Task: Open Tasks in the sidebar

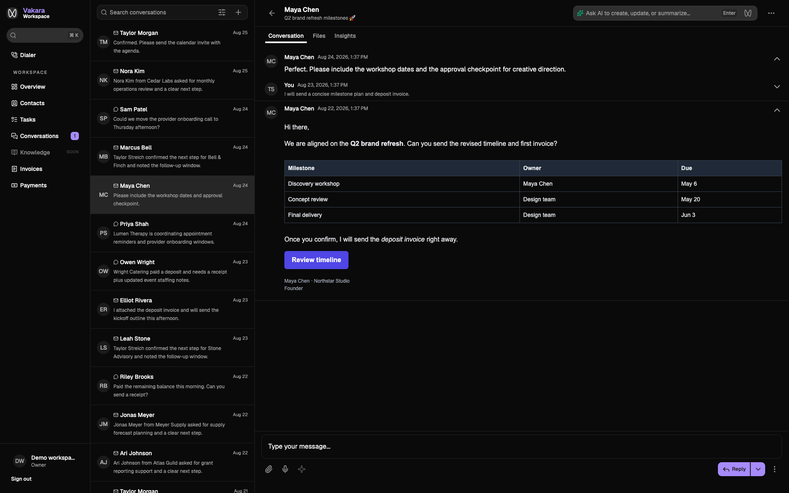Action: [x=45, y=120]
